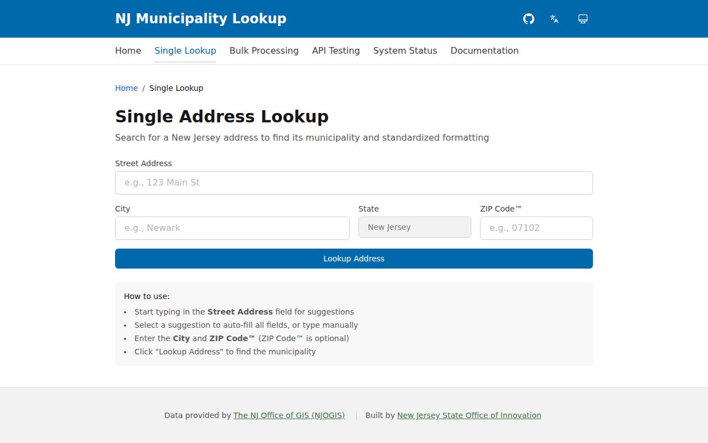Go to the Home nav tab
Viewport: 708px width, 443px height.
[x=128, y=50]
